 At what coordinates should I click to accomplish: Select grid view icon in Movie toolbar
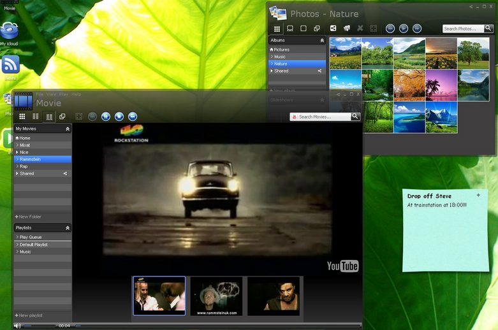pos(22,117)
